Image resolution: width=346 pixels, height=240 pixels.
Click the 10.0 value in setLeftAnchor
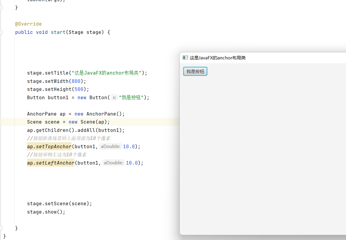click(132, 163)
